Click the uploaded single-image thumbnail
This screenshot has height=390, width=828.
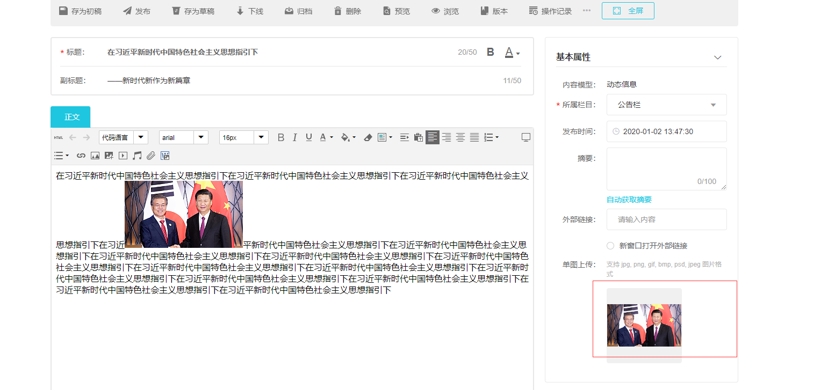(x=644, y=326)
